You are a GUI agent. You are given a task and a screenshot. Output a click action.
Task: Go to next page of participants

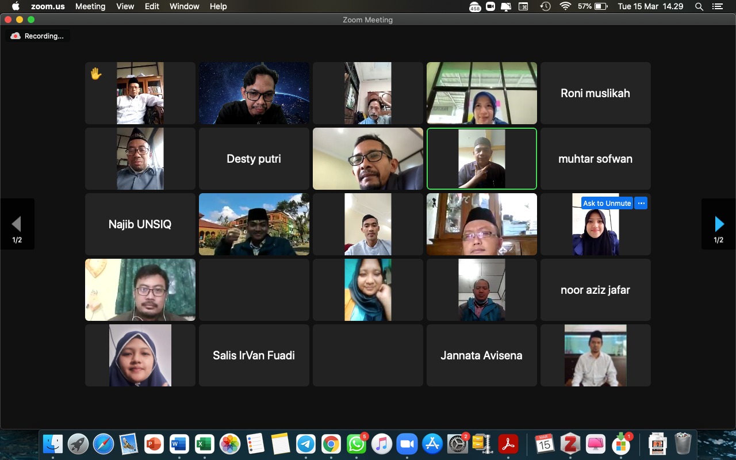point(719,224)
